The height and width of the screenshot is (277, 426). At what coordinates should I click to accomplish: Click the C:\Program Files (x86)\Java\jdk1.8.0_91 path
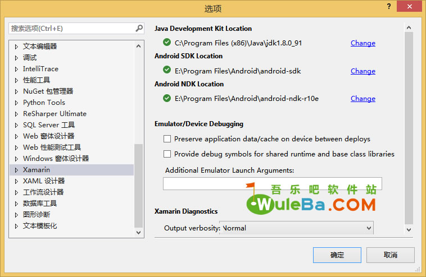pyautogui.click(x=238, y=43)
